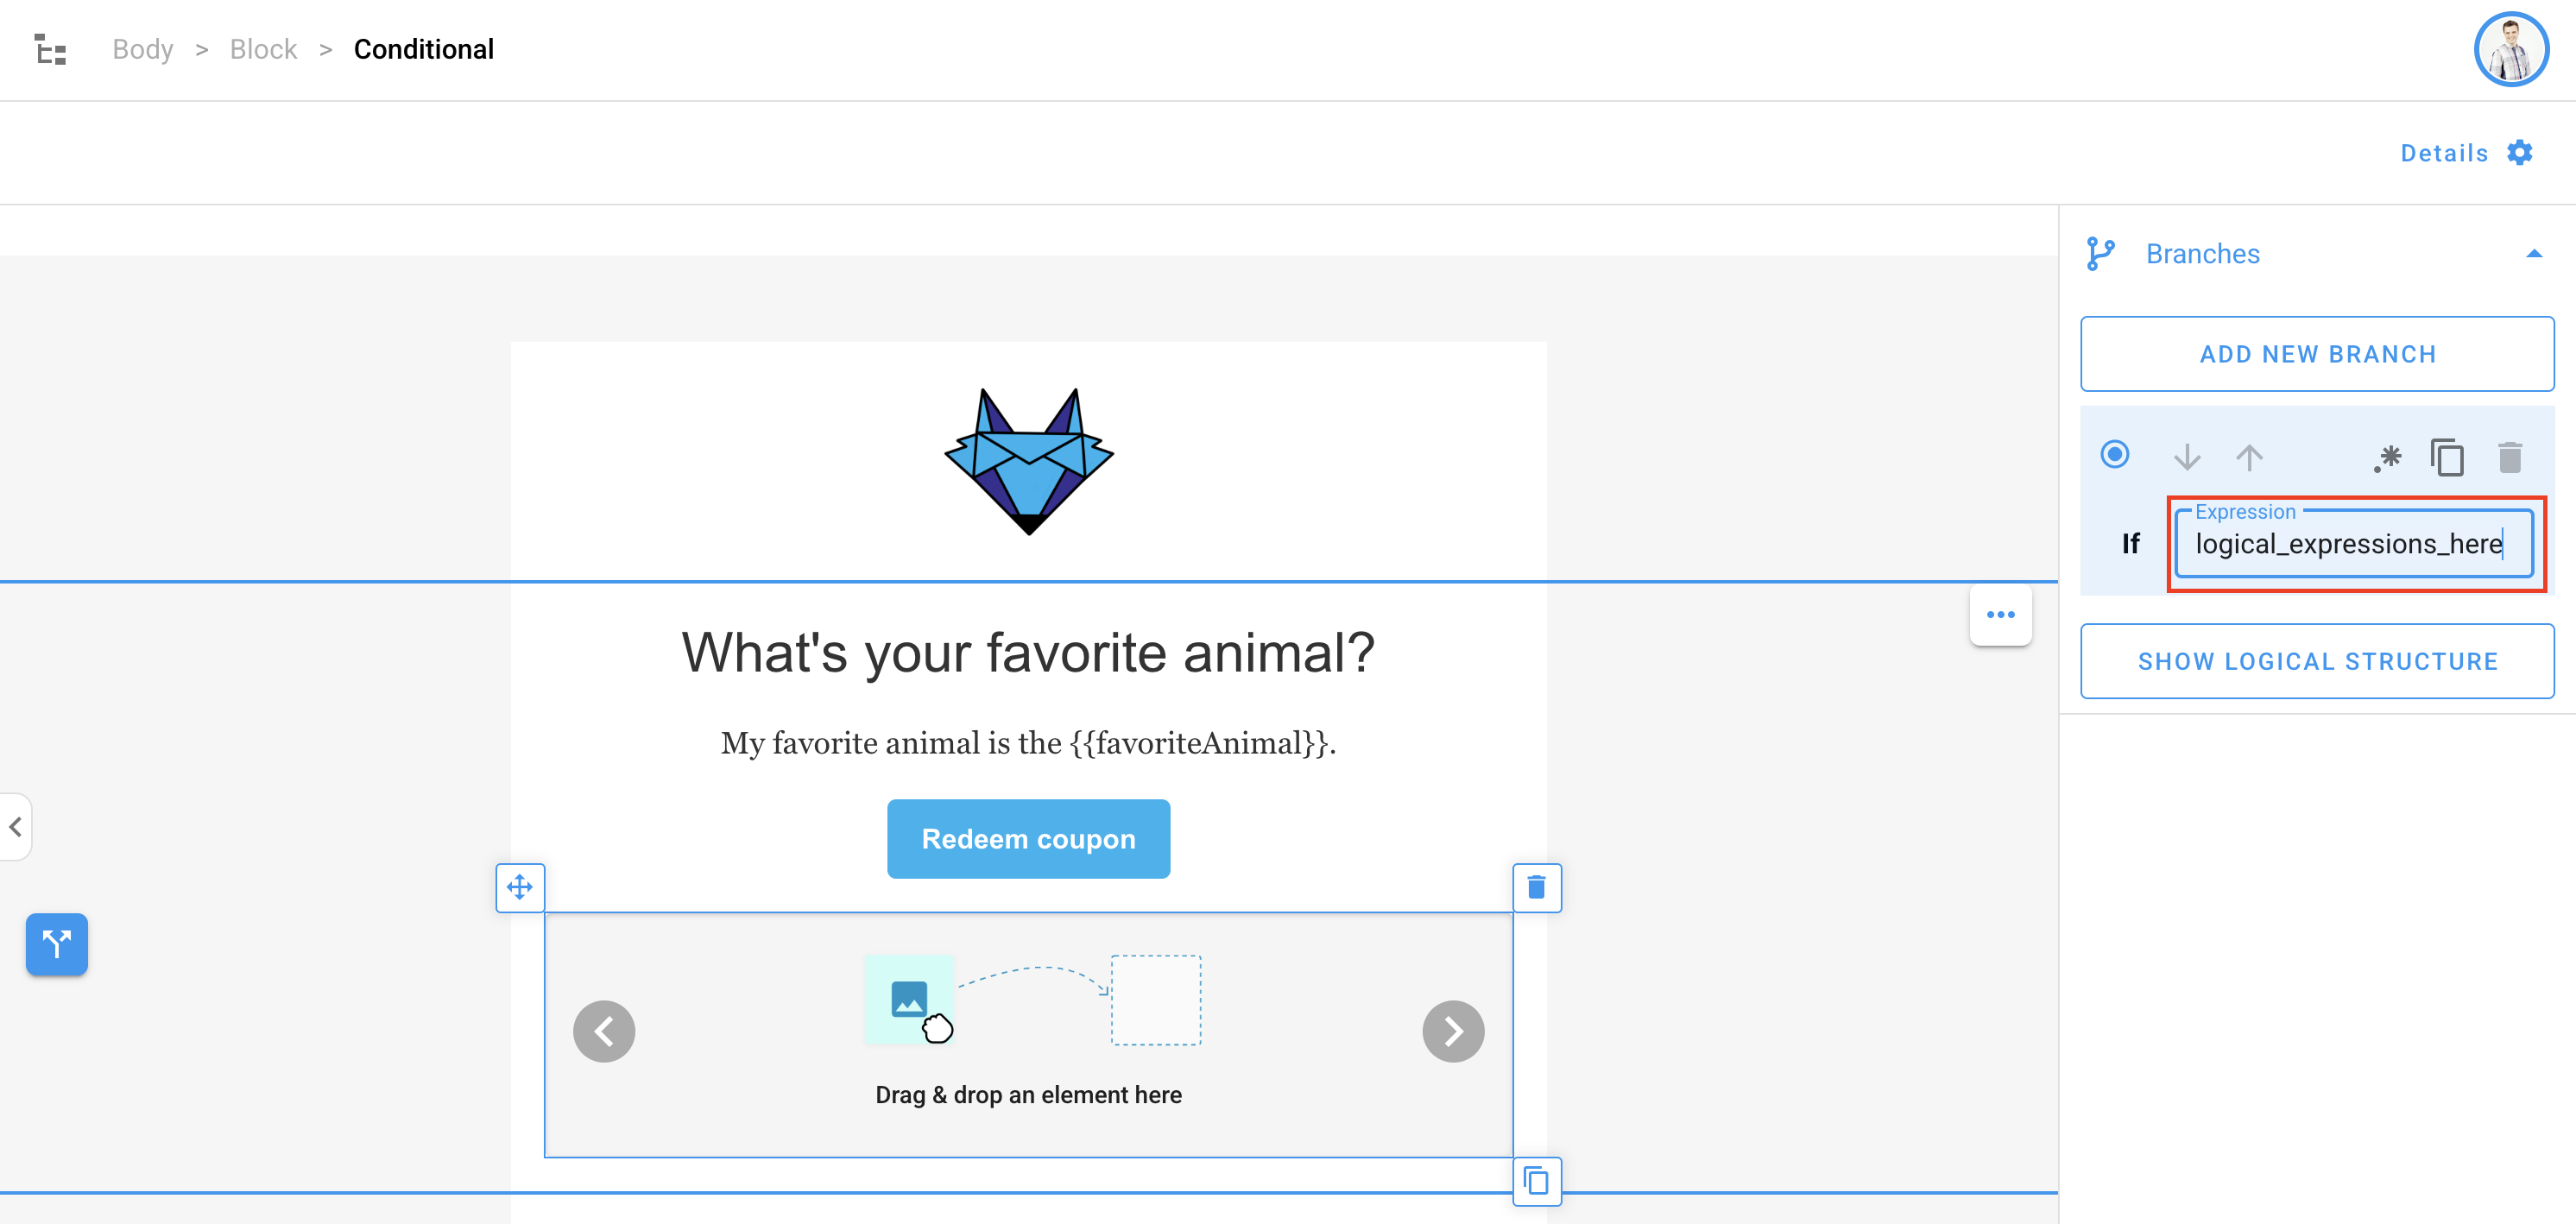
Task: Move branch down with arrow icon
Action: [x=2187, y=457]
